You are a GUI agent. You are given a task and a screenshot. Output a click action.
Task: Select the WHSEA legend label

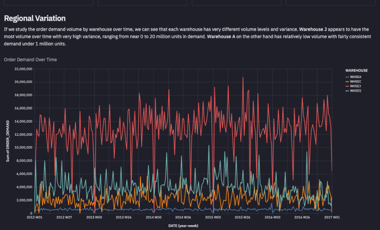click(x=356, y=77)
